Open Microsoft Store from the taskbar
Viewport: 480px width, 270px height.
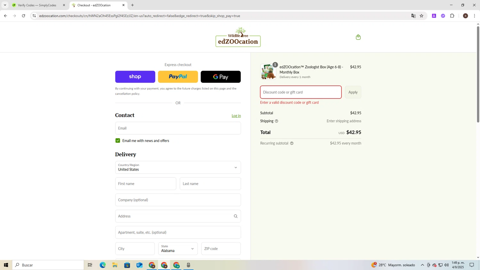pos(127,265)
